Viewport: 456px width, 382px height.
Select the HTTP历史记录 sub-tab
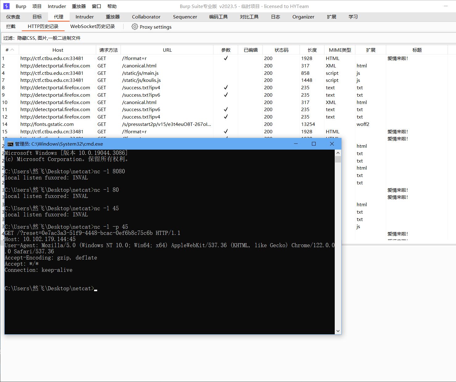pos(43,26)
